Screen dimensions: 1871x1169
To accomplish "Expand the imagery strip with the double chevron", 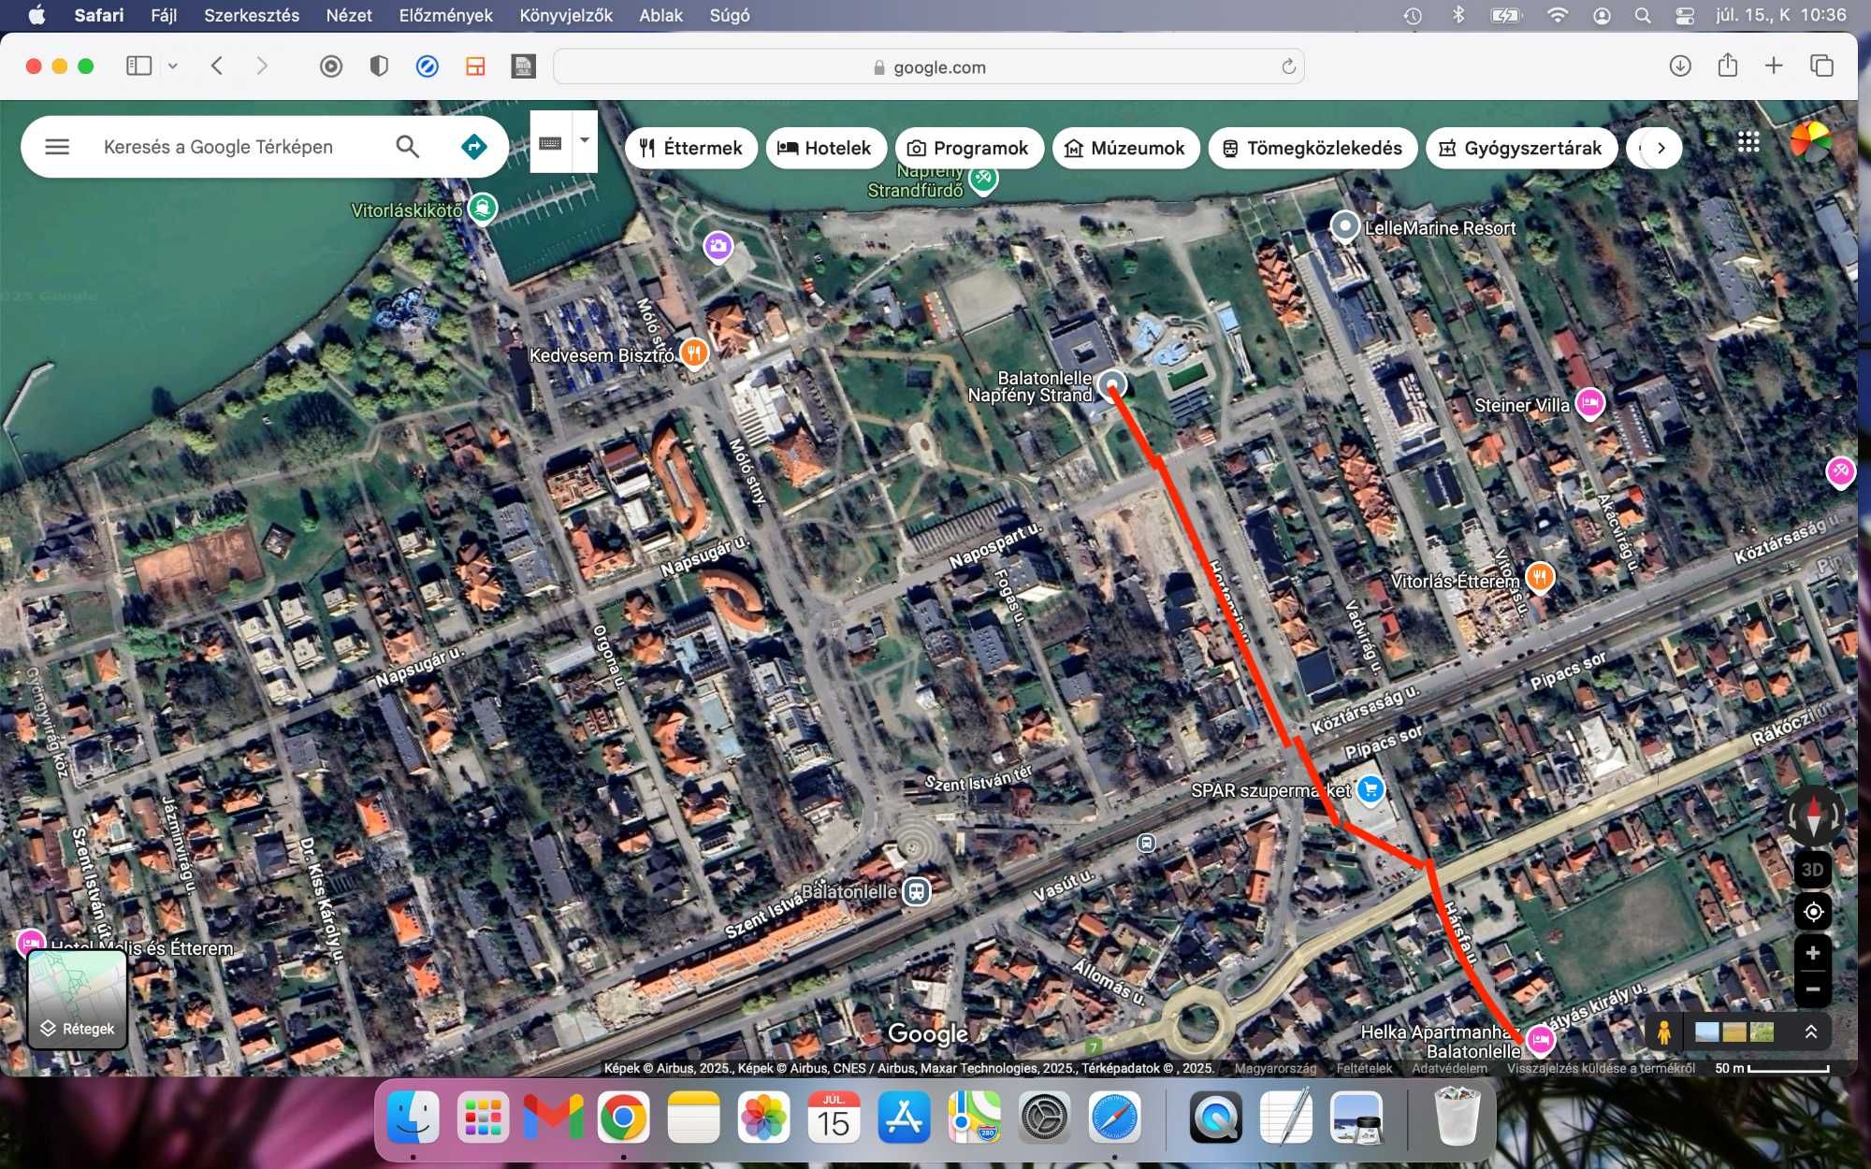I will (x=1811, y=1032).
